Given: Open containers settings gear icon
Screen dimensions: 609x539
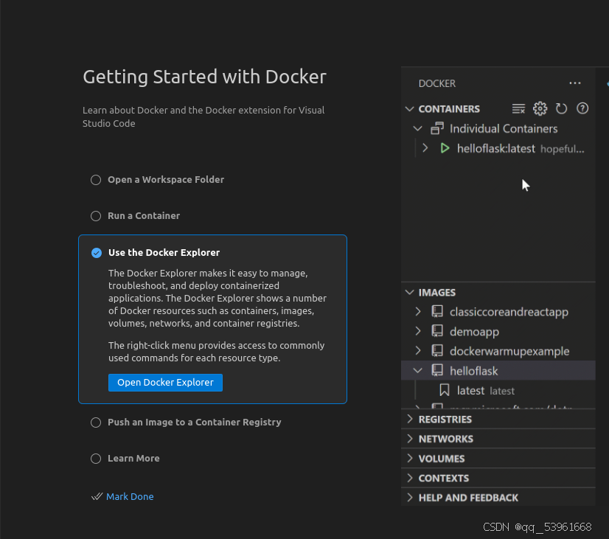Looking at the screenshot, I should 540,109.
